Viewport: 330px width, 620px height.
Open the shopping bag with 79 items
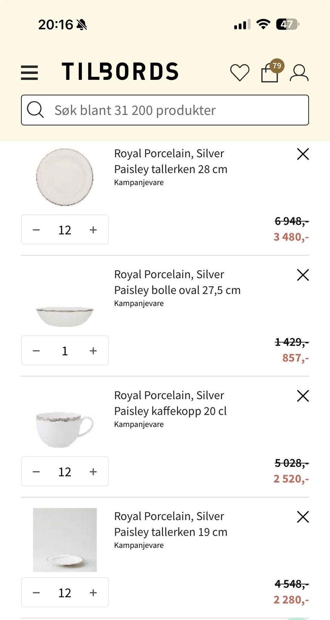point(270,73)
